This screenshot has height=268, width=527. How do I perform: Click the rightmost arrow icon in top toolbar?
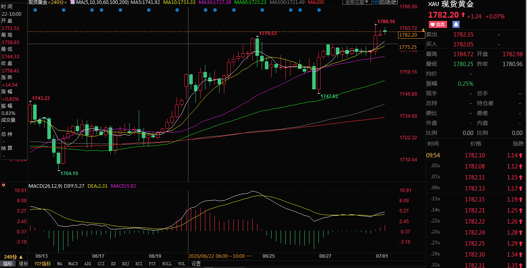point(395,2)
